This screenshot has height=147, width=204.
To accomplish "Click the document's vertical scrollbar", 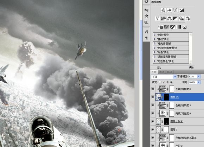I will coord(141,50).
